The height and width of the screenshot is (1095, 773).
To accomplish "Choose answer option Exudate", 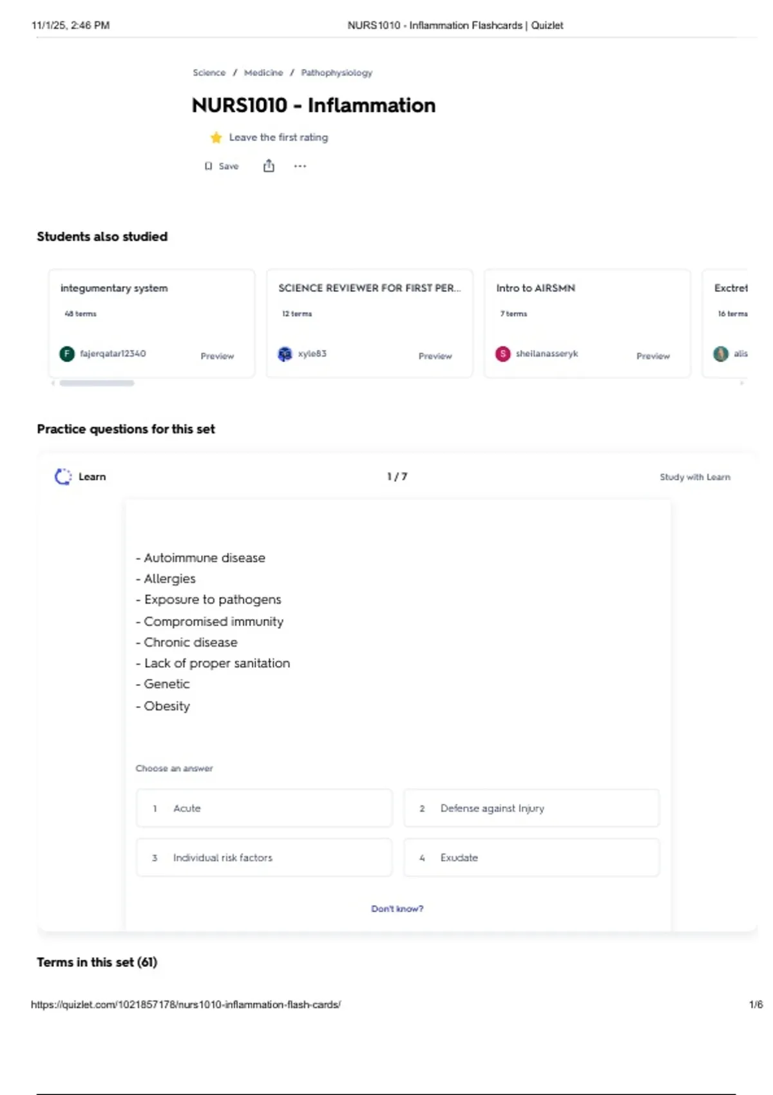I will point(531,857).
